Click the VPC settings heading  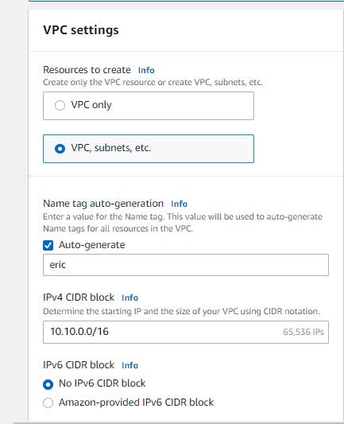tap(81, 30)
